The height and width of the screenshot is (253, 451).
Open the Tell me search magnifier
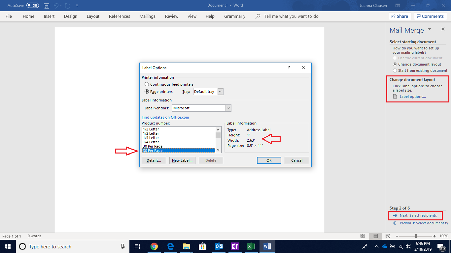point(258,16)
